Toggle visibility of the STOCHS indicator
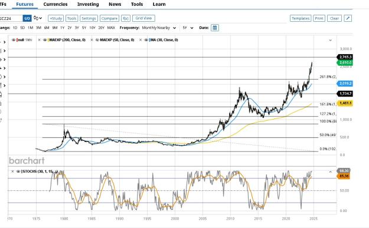The height and width of the screenshot is (228, 369). (18, 171)
